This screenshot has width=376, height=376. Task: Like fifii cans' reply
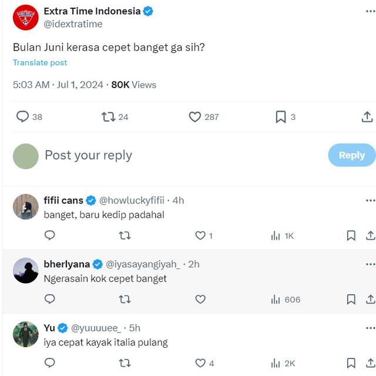click(x=201, y=236)
